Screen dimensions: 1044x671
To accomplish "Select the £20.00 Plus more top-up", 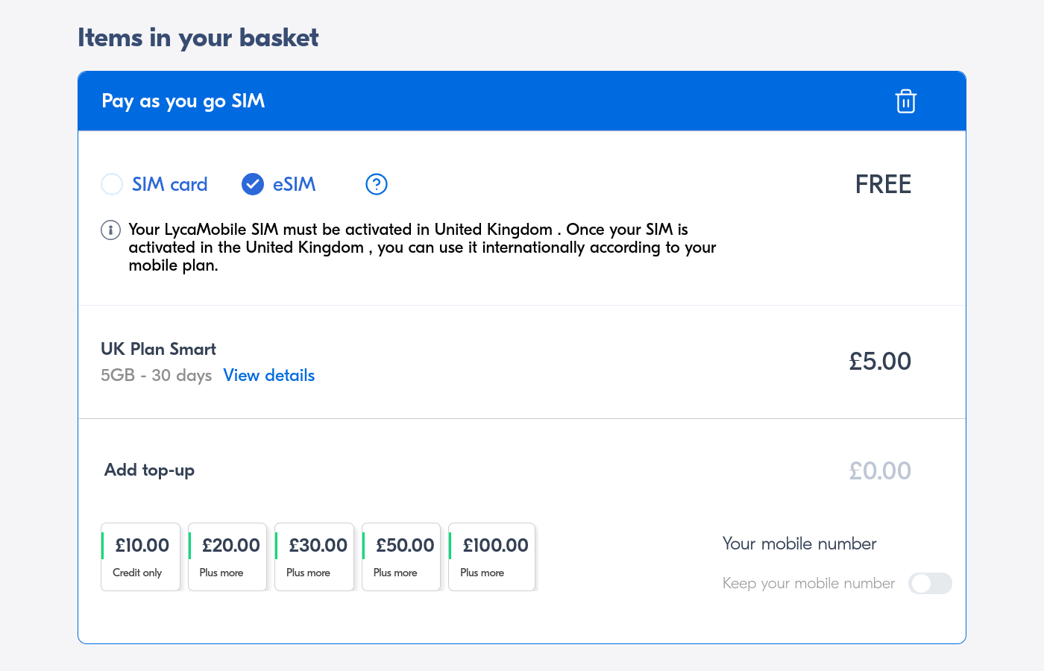I will click(x=227, y=556).
